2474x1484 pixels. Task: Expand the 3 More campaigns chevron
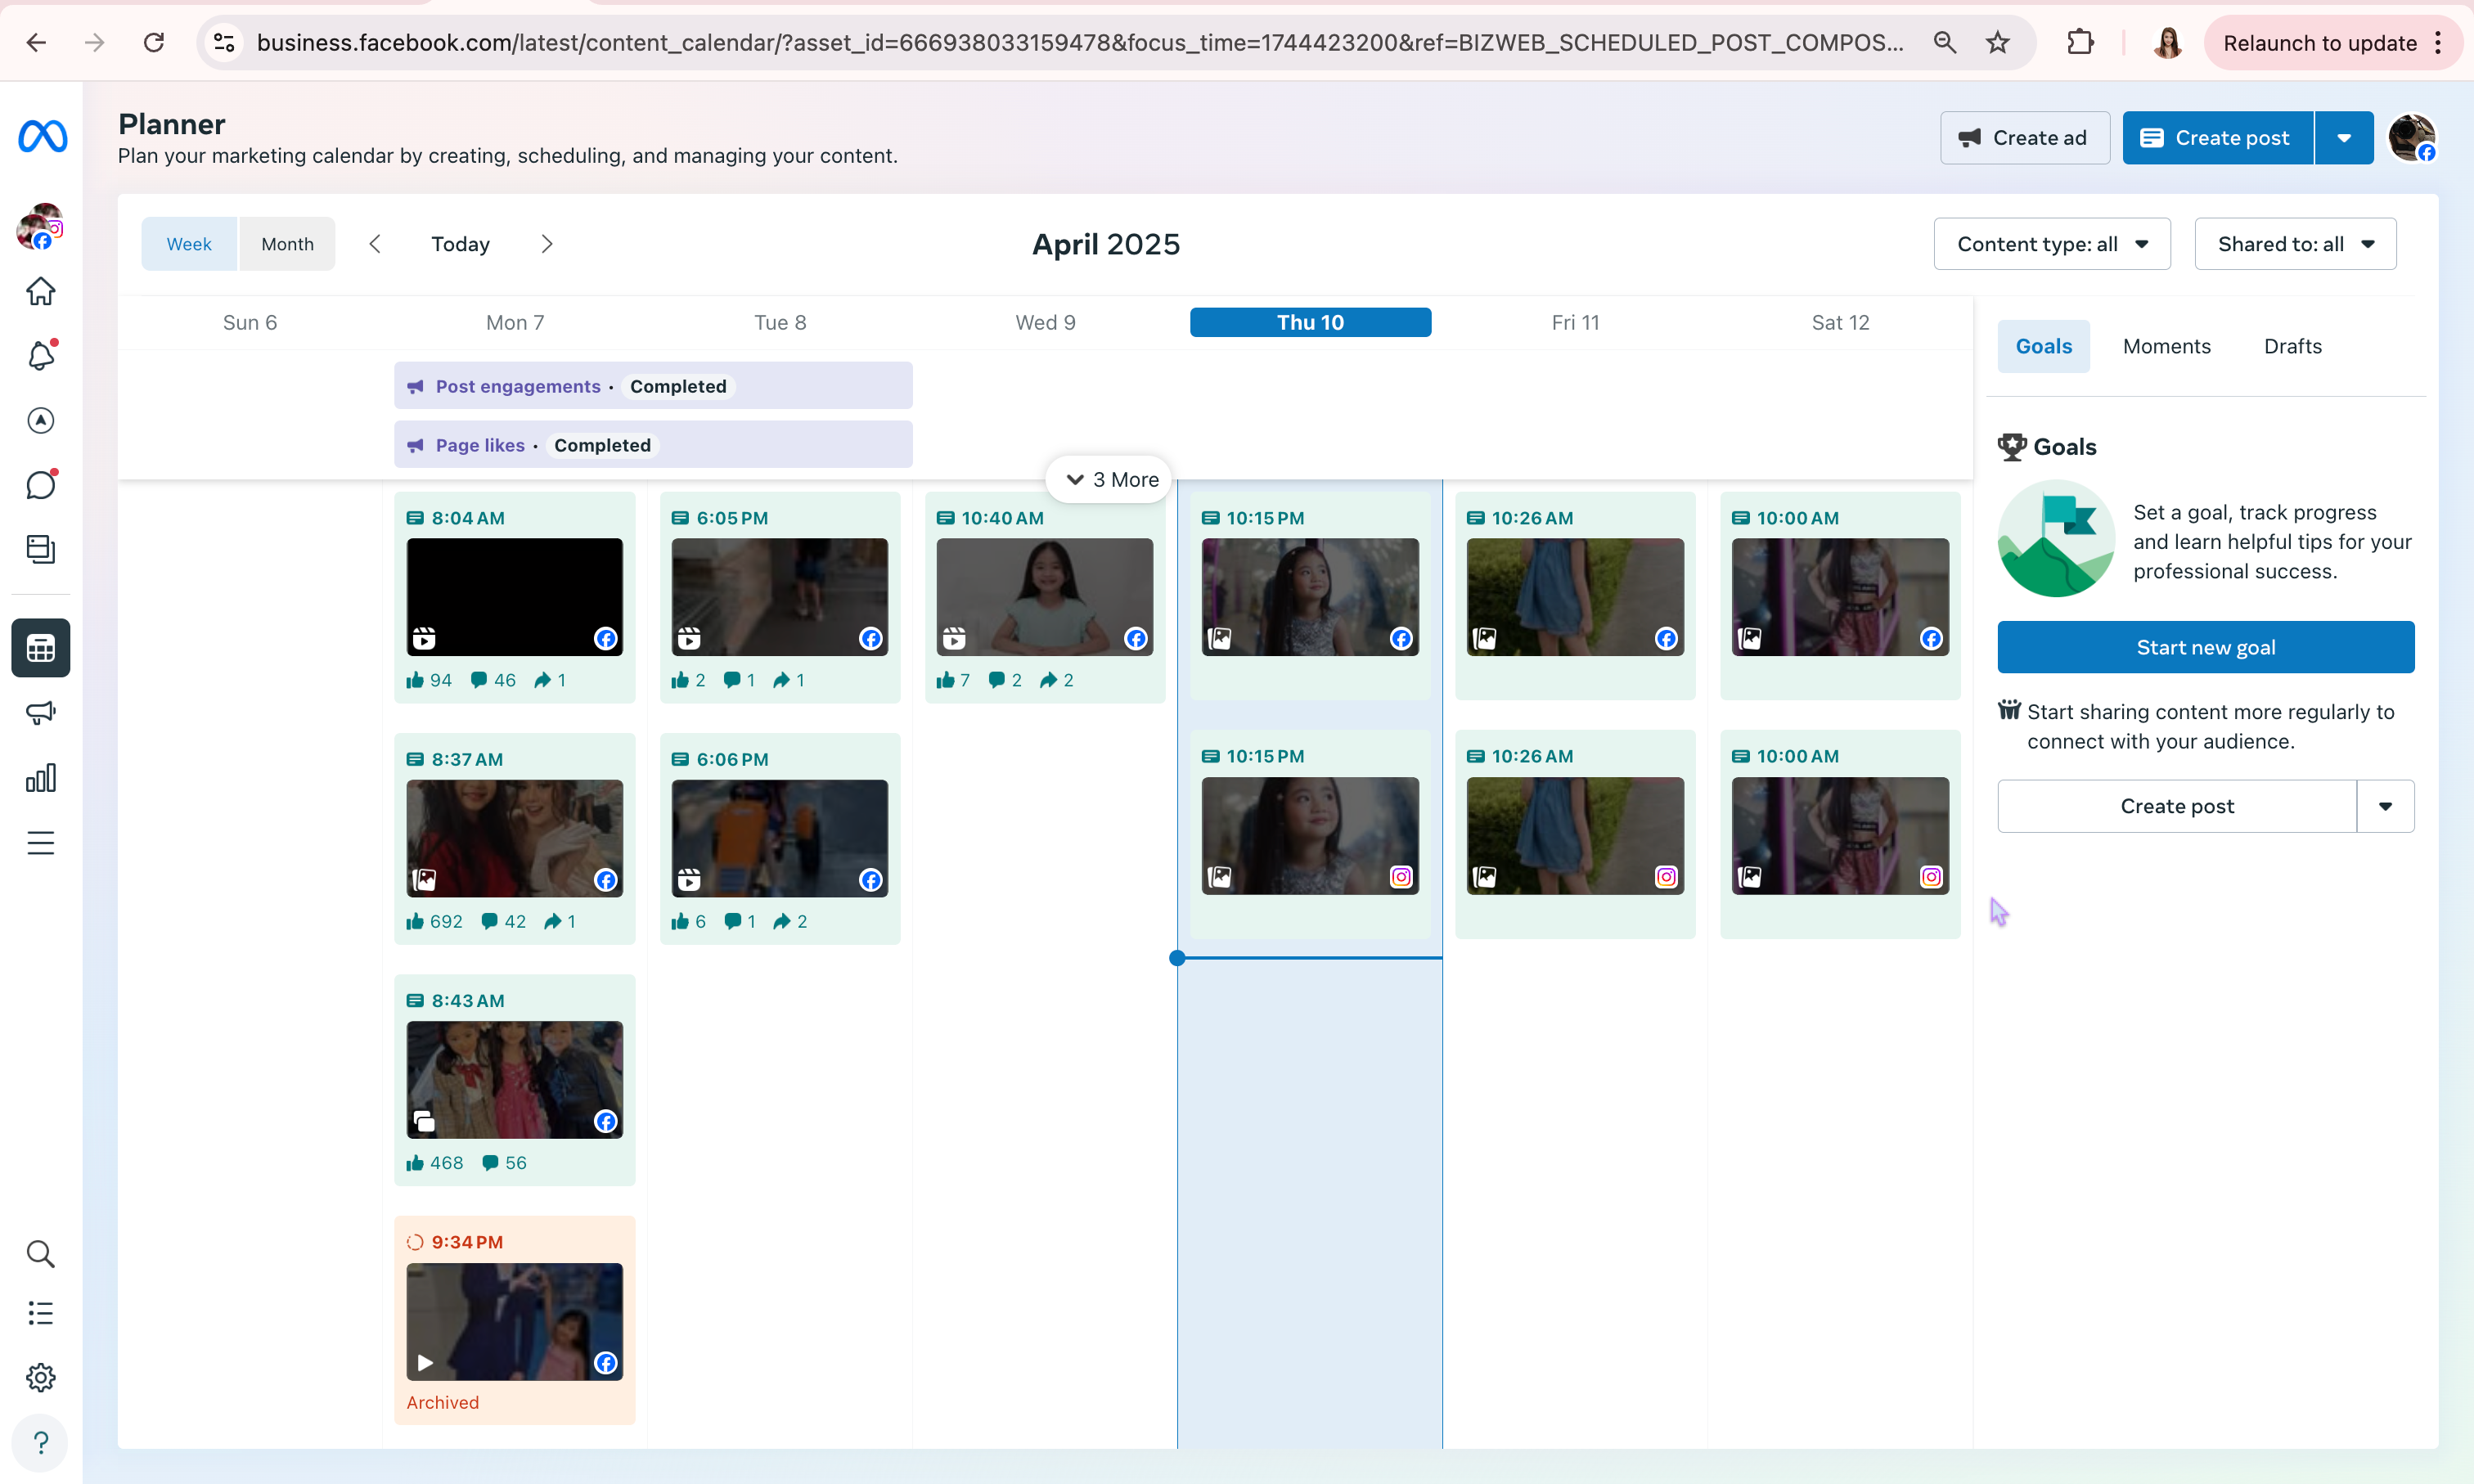[1109, 480]
